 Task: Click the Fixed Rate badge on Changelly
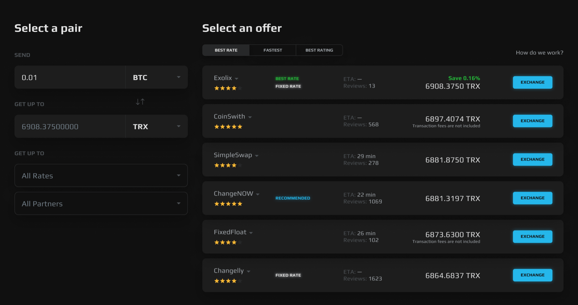pyautogui.click(x=288, y=275)
